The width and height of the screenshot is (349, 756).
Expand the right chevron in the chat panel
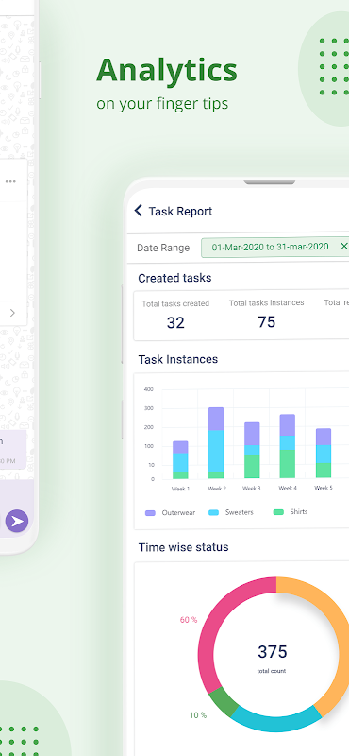(x=12, y=313)
